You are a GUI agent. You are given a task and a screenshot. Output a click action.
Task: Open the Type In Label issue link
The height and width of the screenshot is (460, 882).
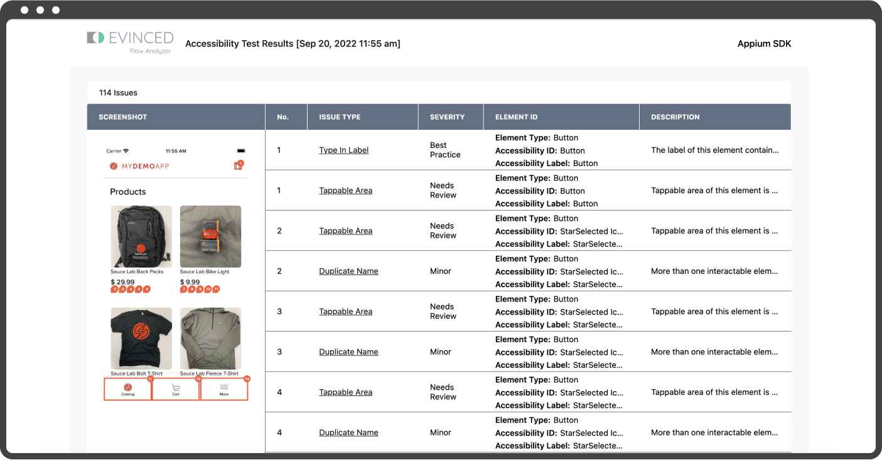pyautogui.click(x=343, y=150)
